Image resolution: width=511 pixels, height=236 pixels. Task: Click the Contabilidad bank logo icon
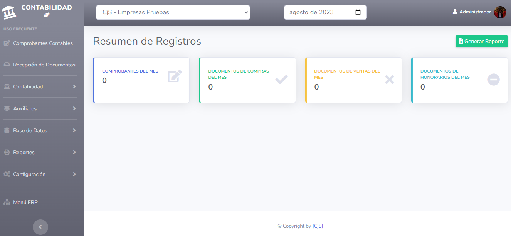tap(10, 12)
